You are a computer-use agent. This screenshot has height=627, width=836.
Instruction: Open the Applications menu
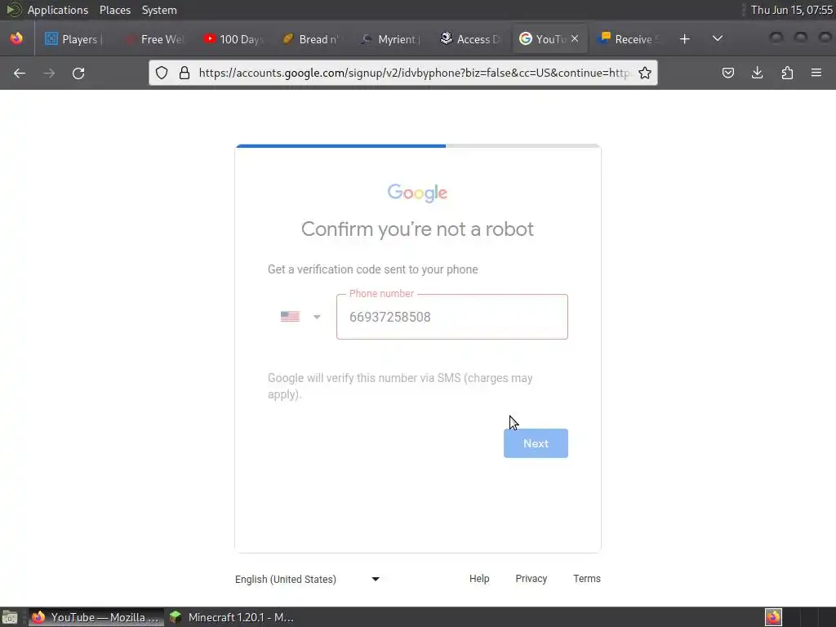tap(58, 10)
